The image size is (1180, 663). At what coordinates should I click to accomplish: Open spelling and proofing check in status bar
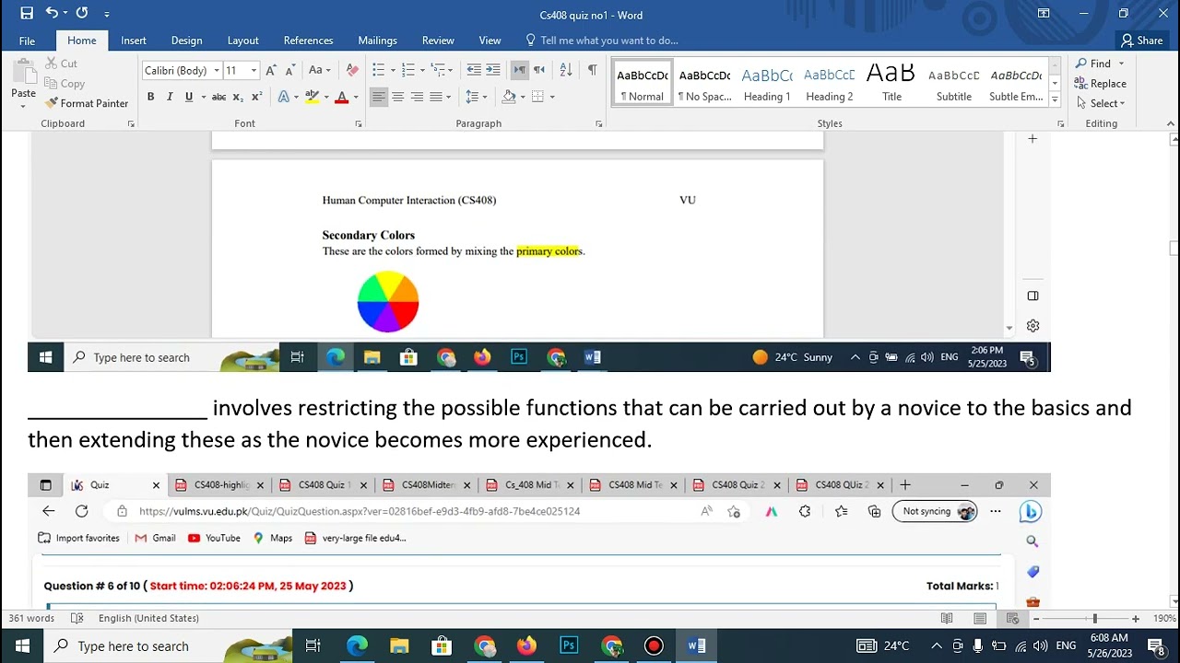(77, 618)
